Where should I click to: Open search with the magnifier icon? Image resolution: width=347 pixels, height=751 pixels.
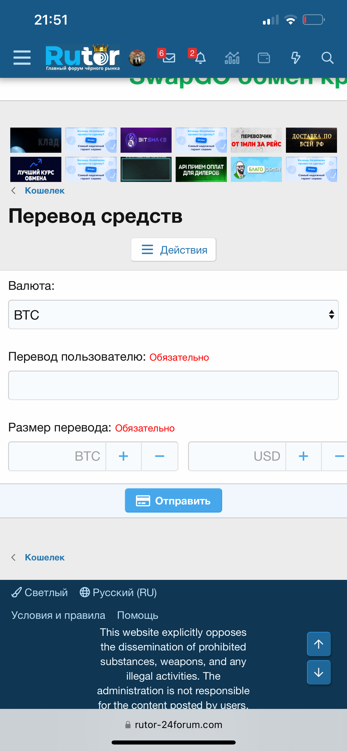(x=327, y=58)
